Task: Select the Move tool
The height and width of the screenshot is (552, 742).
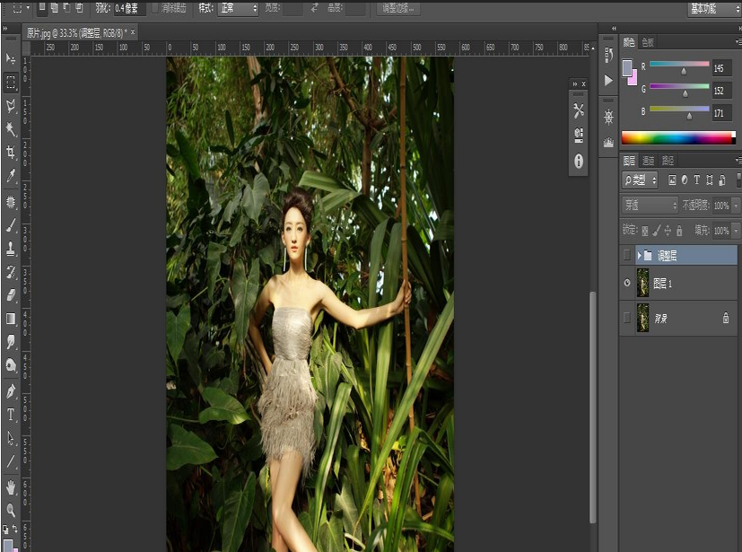Action: click(12, 58)
